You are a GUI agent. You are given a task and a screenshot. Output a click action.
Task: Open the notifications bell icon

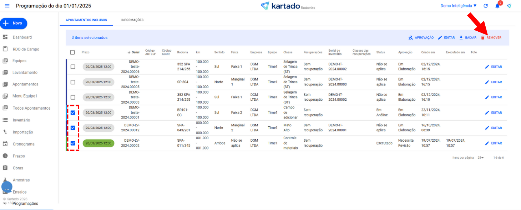497,6
